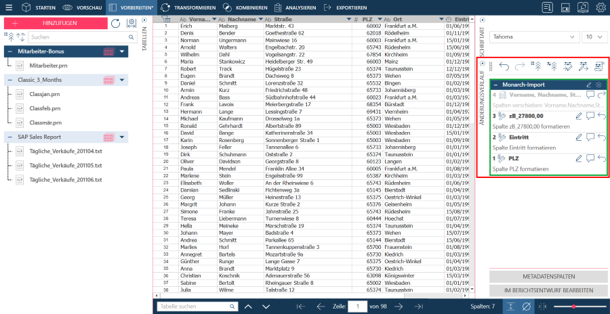Screen dimensions: 610x314
Task: Delete the Monarch-Import change group
Action: point(599,85)
